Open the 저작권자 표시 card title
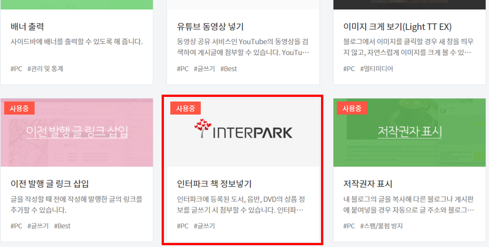The width and height of the screenshot is (489, 247). click(x=368, y=184)
